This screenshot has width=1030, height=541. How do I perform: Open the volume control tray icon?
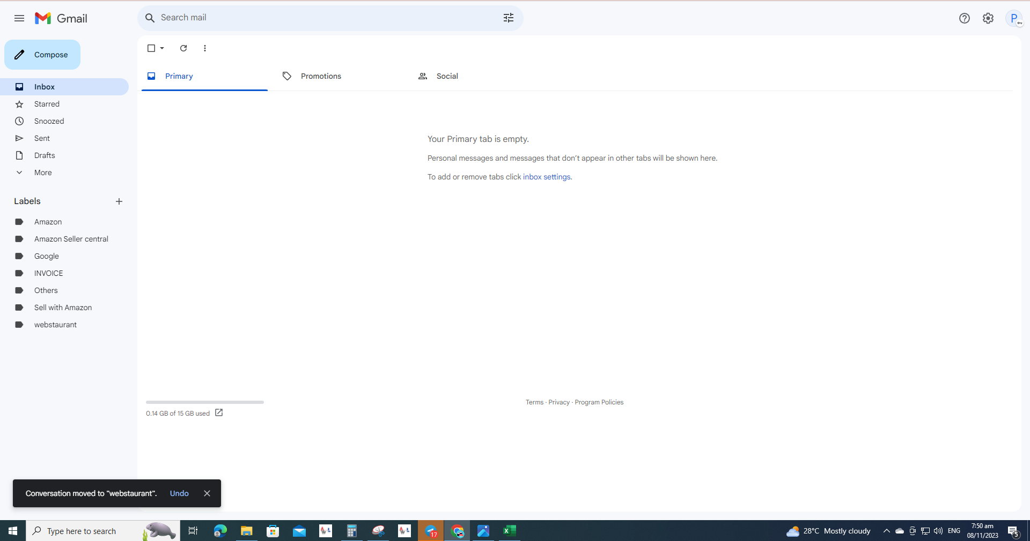[x=938, y=531]
